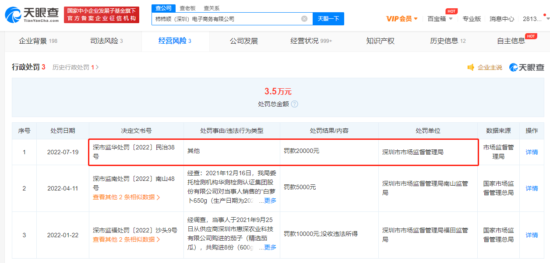Image resolution: width=550 pixels, height=263 pixels.
Task: Click the 数据来源 column header
Action: pos(498,131)
